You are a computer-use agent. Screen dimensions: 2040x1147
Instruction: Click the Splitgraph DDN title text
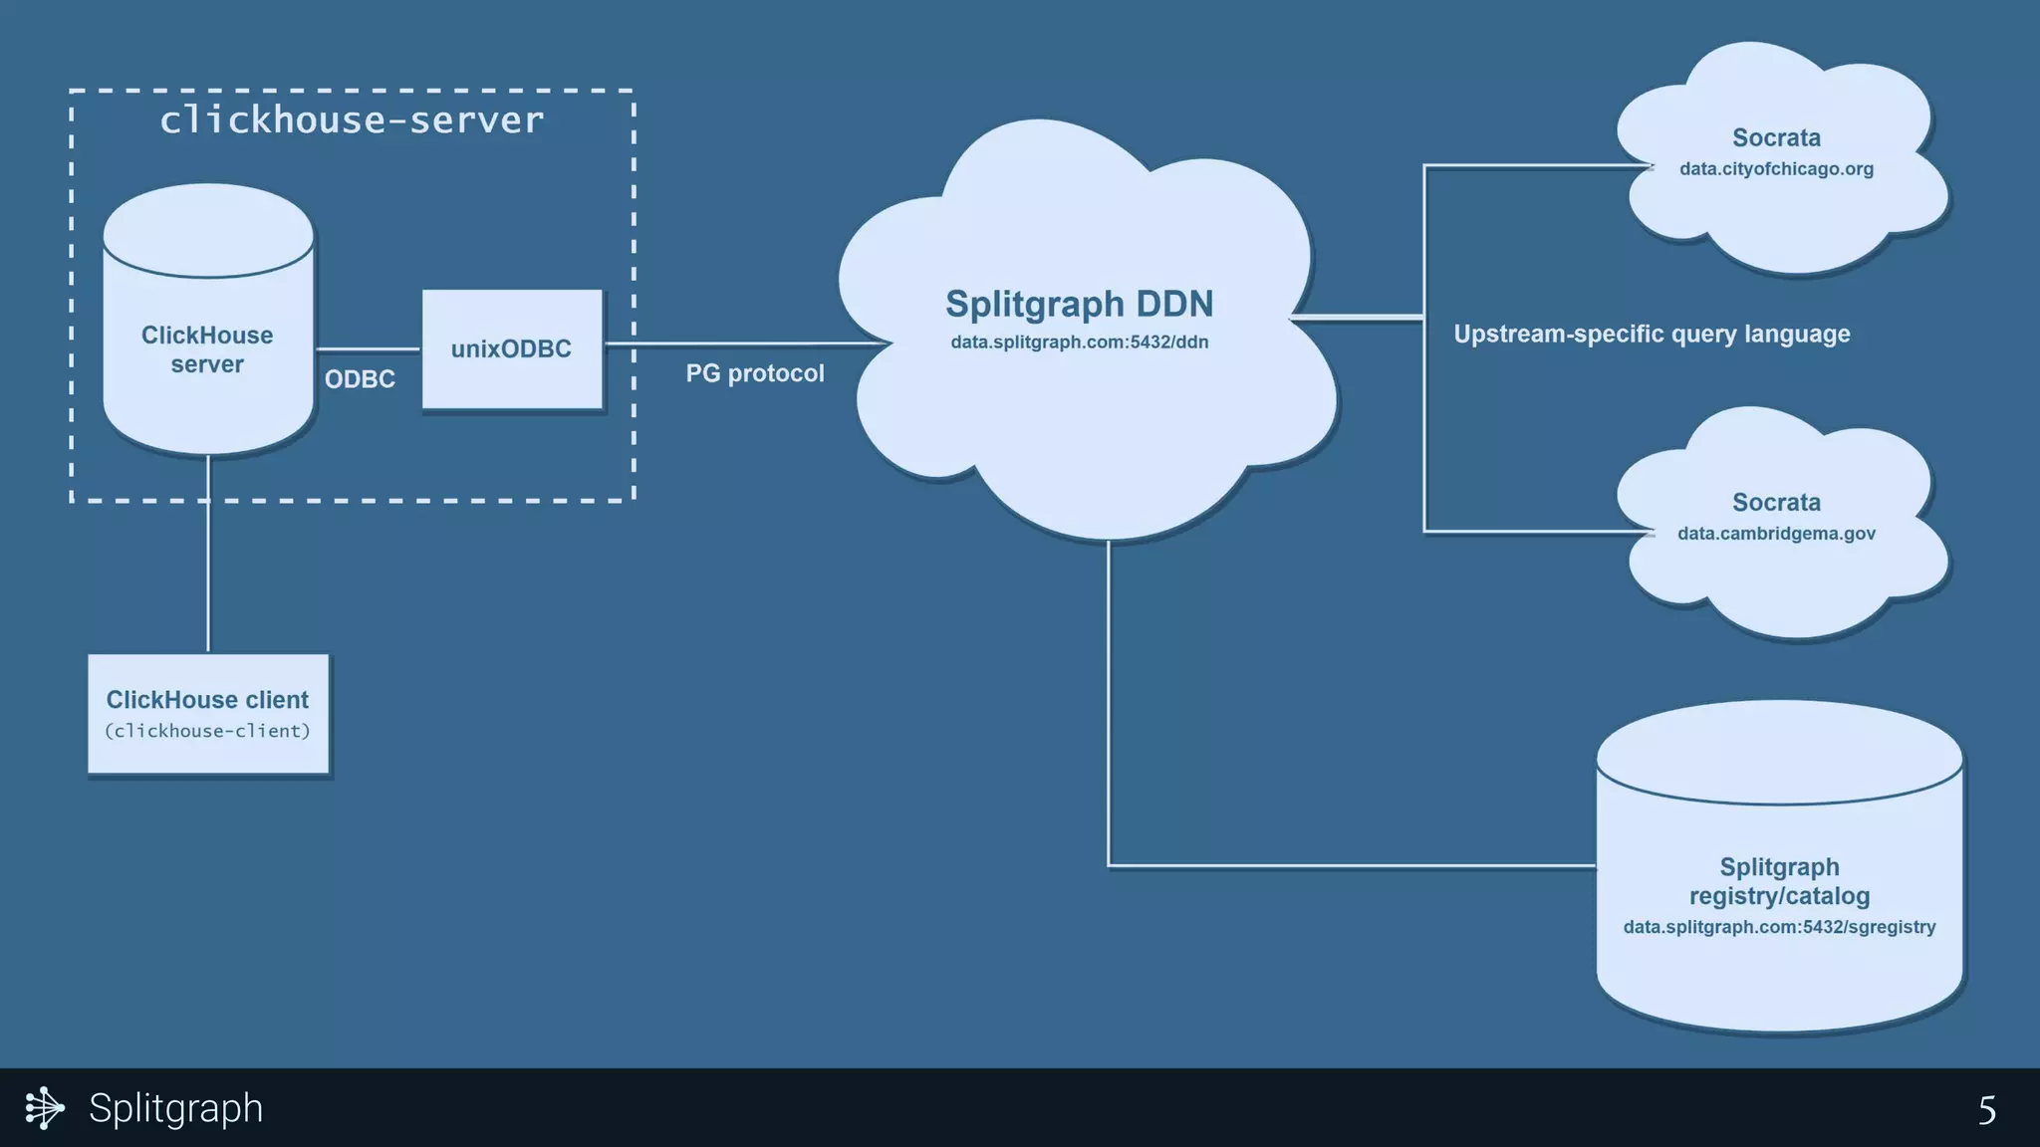tap(1079, 304)
